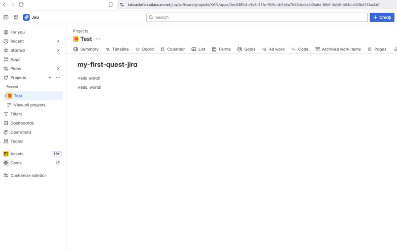
Task: Click the Jira logo
Action: pyautogui.click(x=31, y=17)
